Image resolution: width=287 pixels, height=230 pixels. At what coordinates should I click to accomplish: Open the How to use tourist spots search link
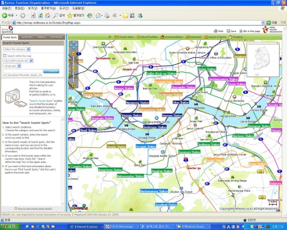(34, 208)
